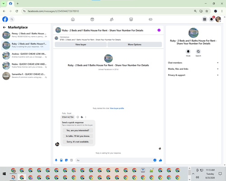Open the Facebook menu grid icon
The height and width of the screenshot is (181, 226).
pyautogui.click(x=205, y=19)
